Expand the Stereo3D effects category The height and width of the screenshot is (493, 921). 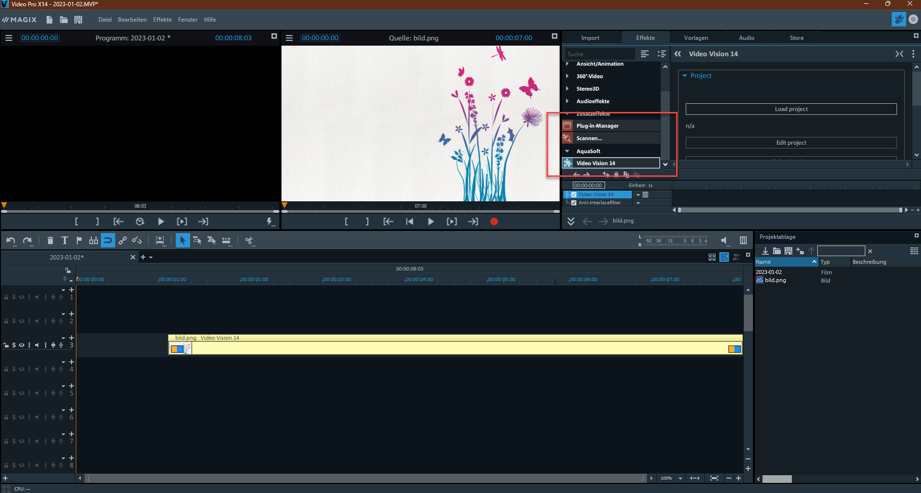click(x=568, y=89)
